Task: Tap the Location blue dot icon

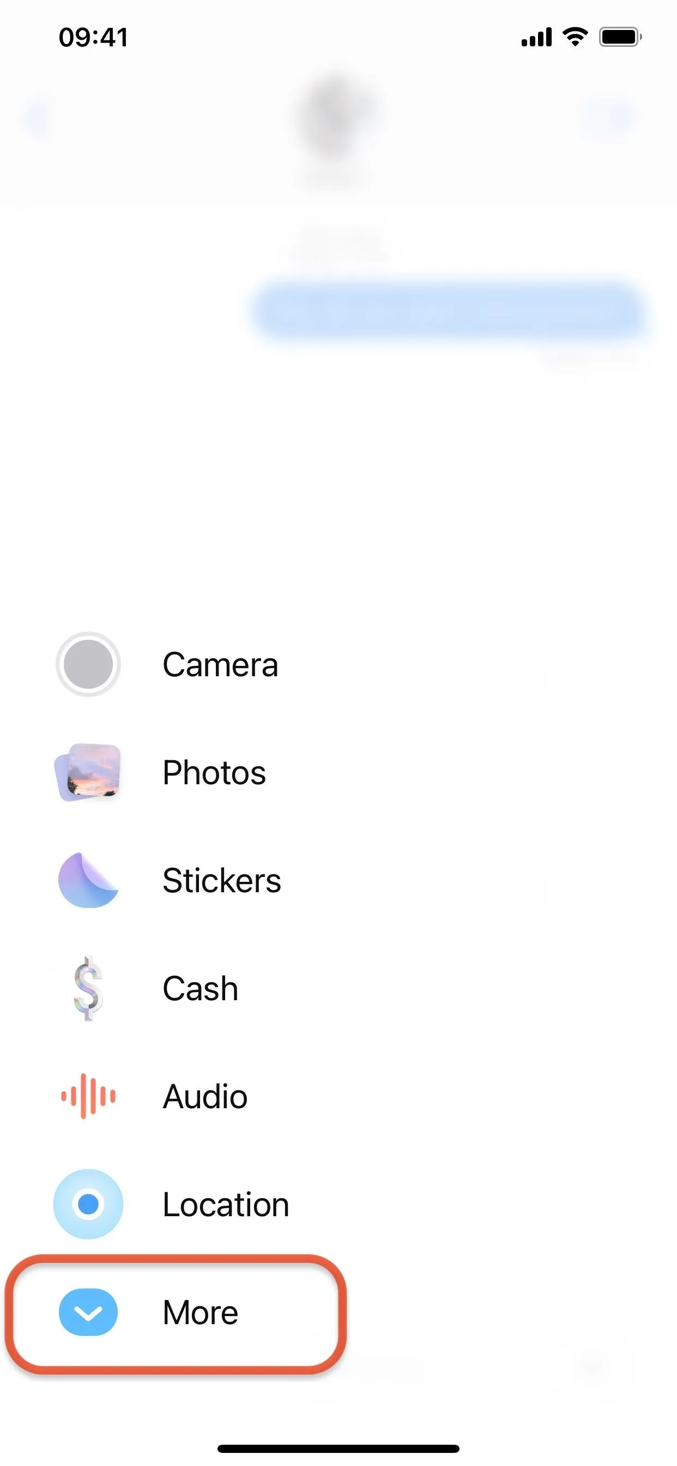Action: pyautogui.click(x=88, y=1204)
